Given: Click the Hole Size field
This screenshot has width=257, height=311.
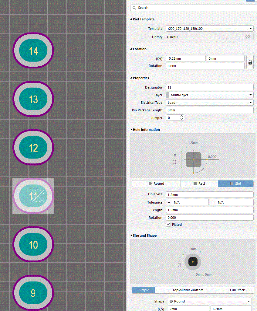Looking at the screenshot, I should (210, 194).
